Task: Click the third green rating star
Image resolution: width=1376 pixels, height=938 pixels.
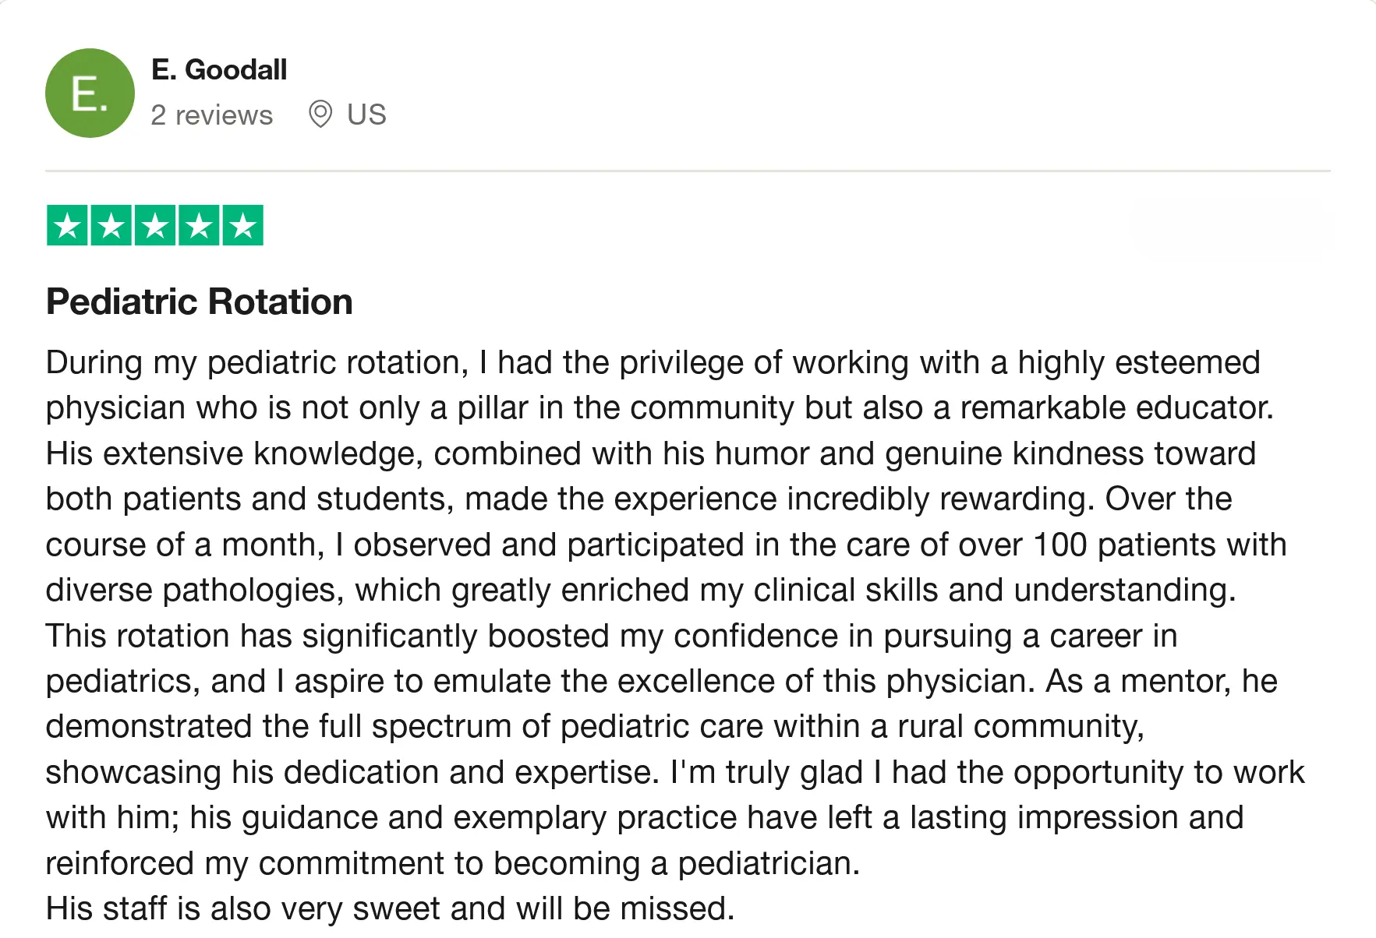Action: click(x=155, y=226)
